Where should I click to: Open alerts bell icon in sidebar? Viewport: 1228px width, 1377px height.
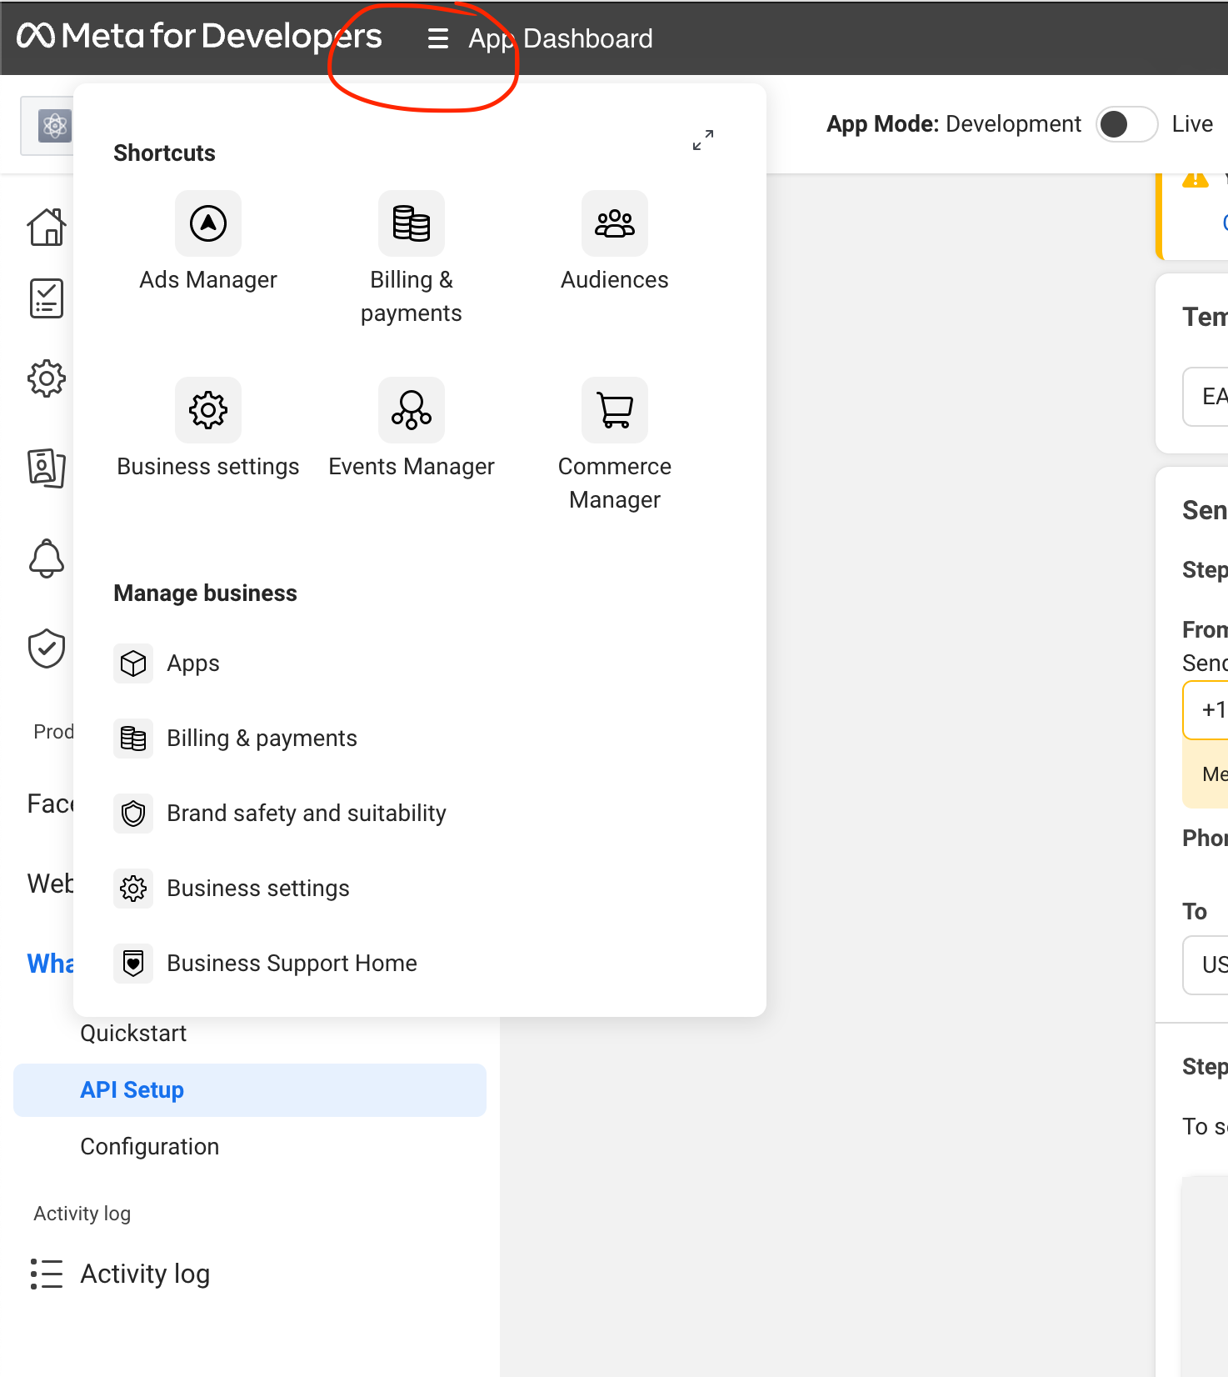pos(47,558)
